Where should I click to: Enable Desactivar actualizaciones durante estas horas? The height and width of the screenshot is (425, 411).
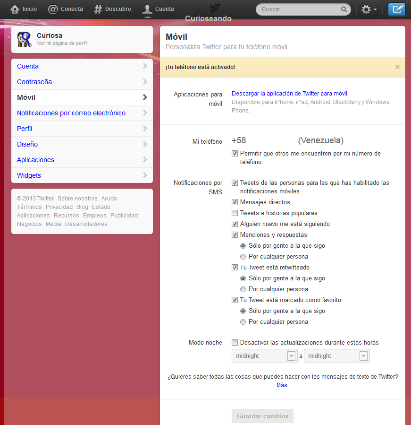pos(235,343)
